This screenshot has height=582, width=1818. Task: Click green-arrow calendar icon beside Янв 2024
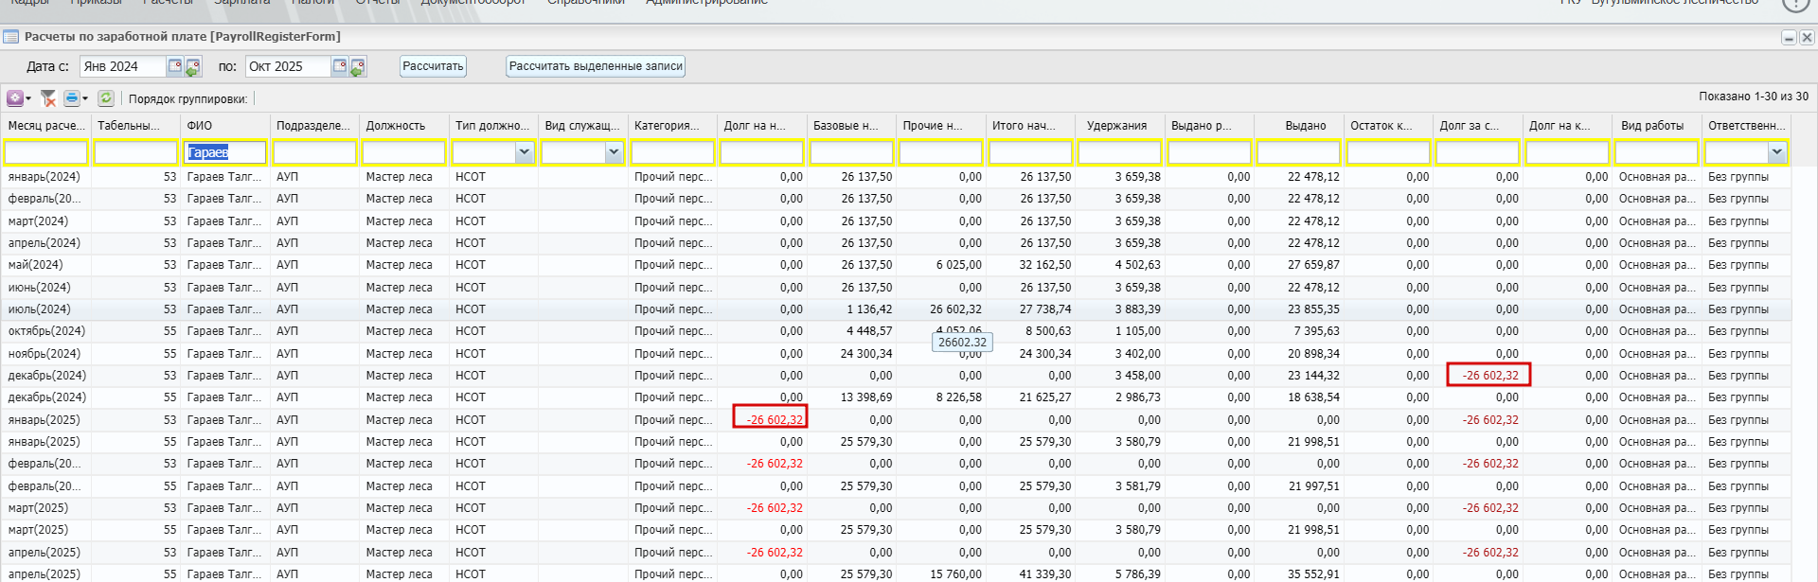click(193, 67)
